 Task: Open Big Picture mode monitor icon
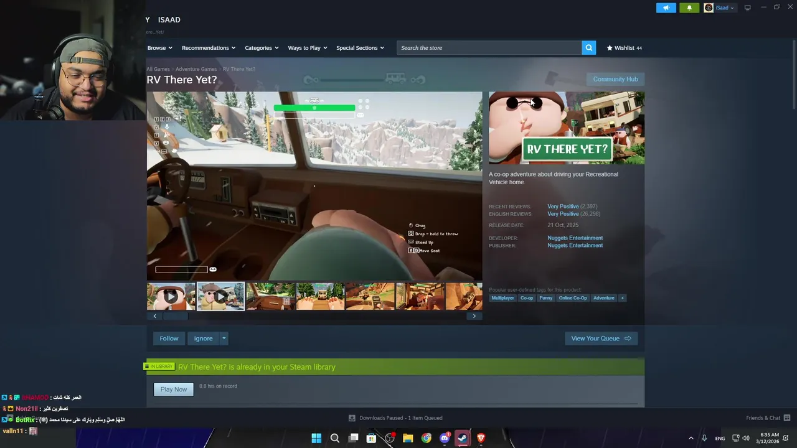(x=748, y=7)
